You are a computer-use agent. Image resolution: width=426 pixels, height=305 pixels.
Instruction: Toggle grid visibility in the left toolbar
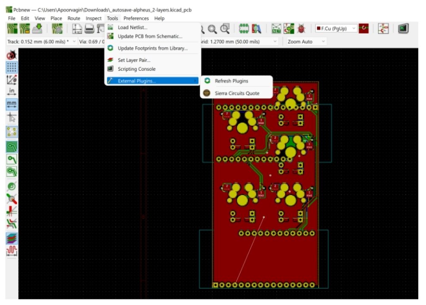click(x=12, y=67)
